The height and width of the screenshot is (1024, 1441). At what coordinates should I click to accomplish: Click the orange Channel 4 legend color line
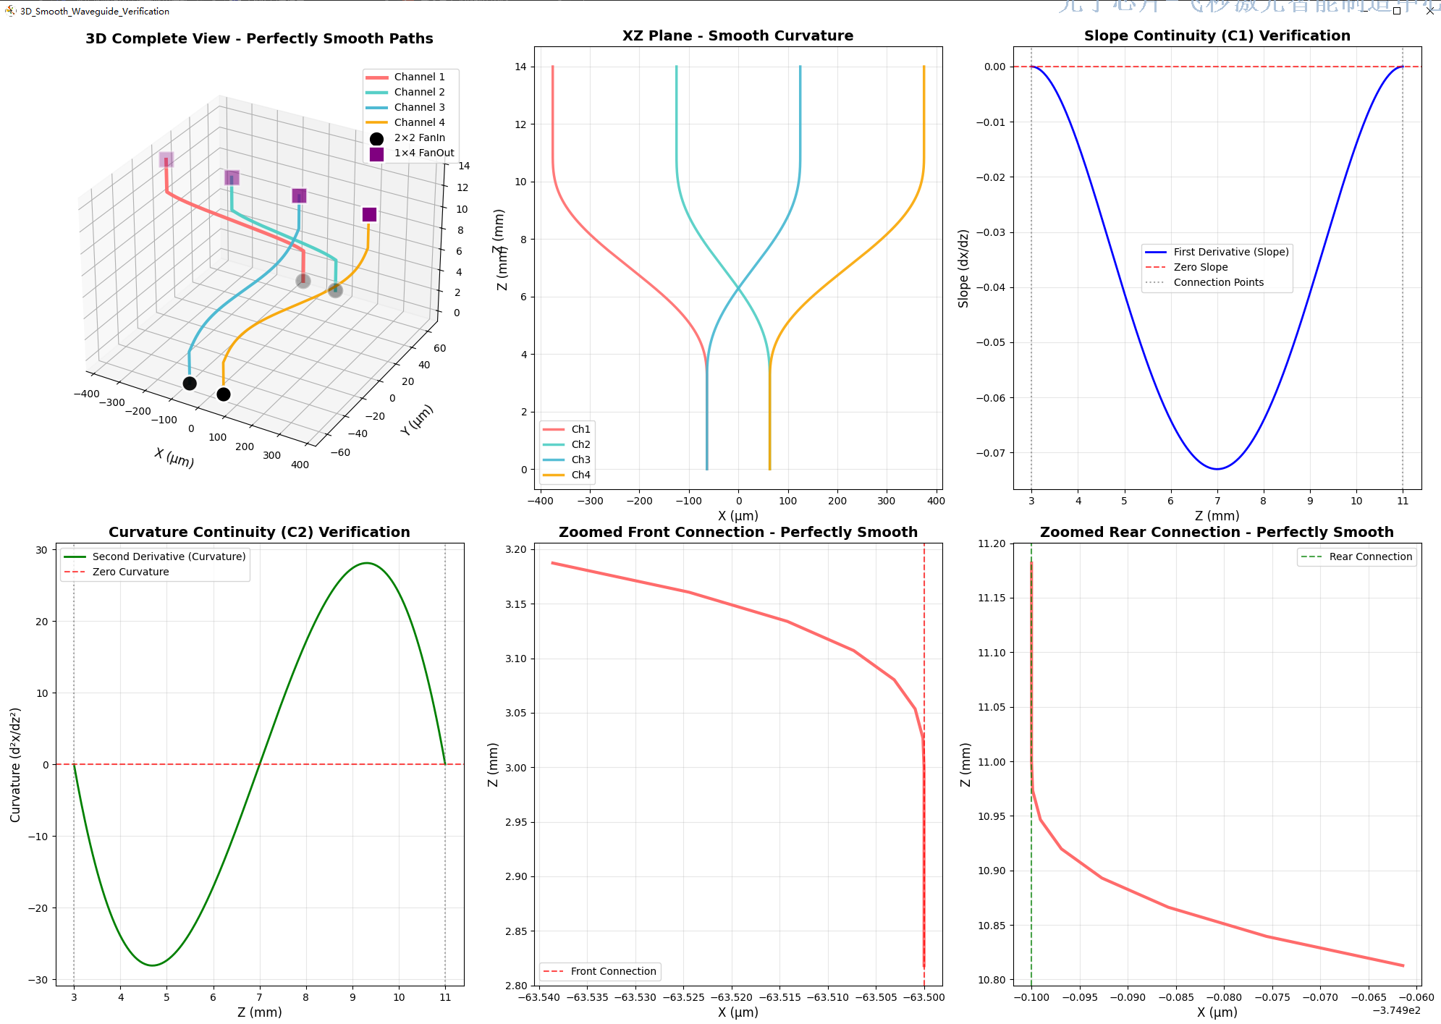pyautogui.click(x=376, y=122)
